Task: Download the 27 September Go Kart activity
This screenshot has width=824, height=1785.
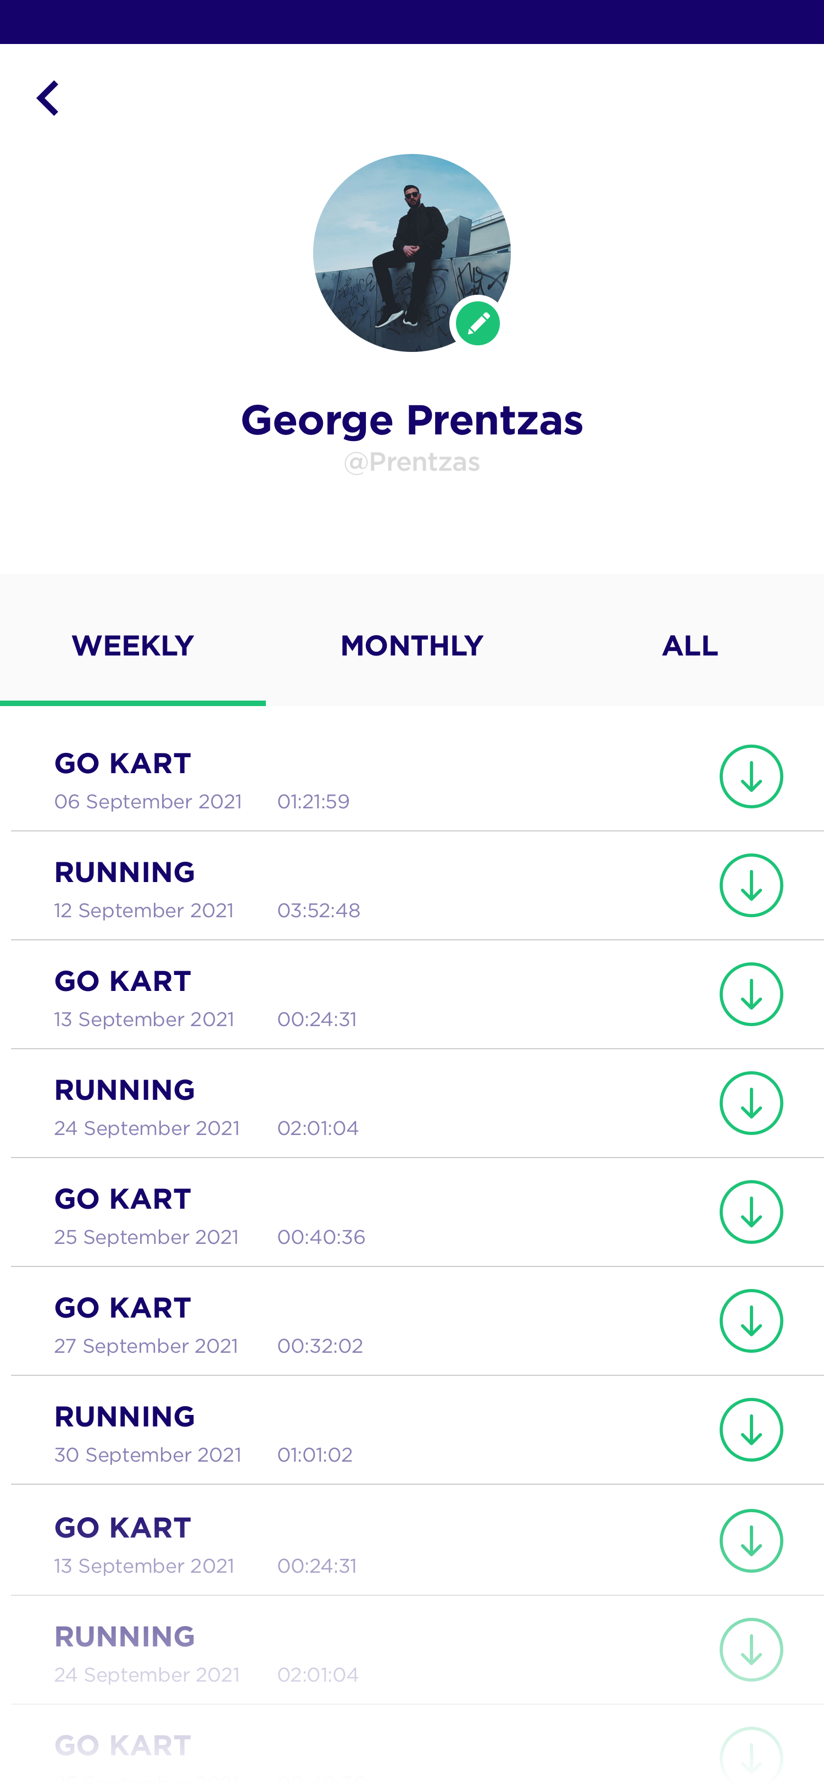Action: (x=750, y=1321)
